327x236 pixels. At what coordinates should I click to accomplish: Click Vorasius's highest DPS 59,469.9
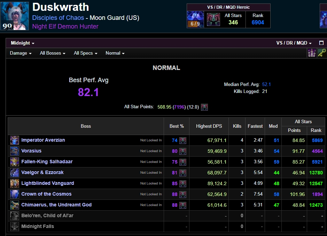point(217,151)
